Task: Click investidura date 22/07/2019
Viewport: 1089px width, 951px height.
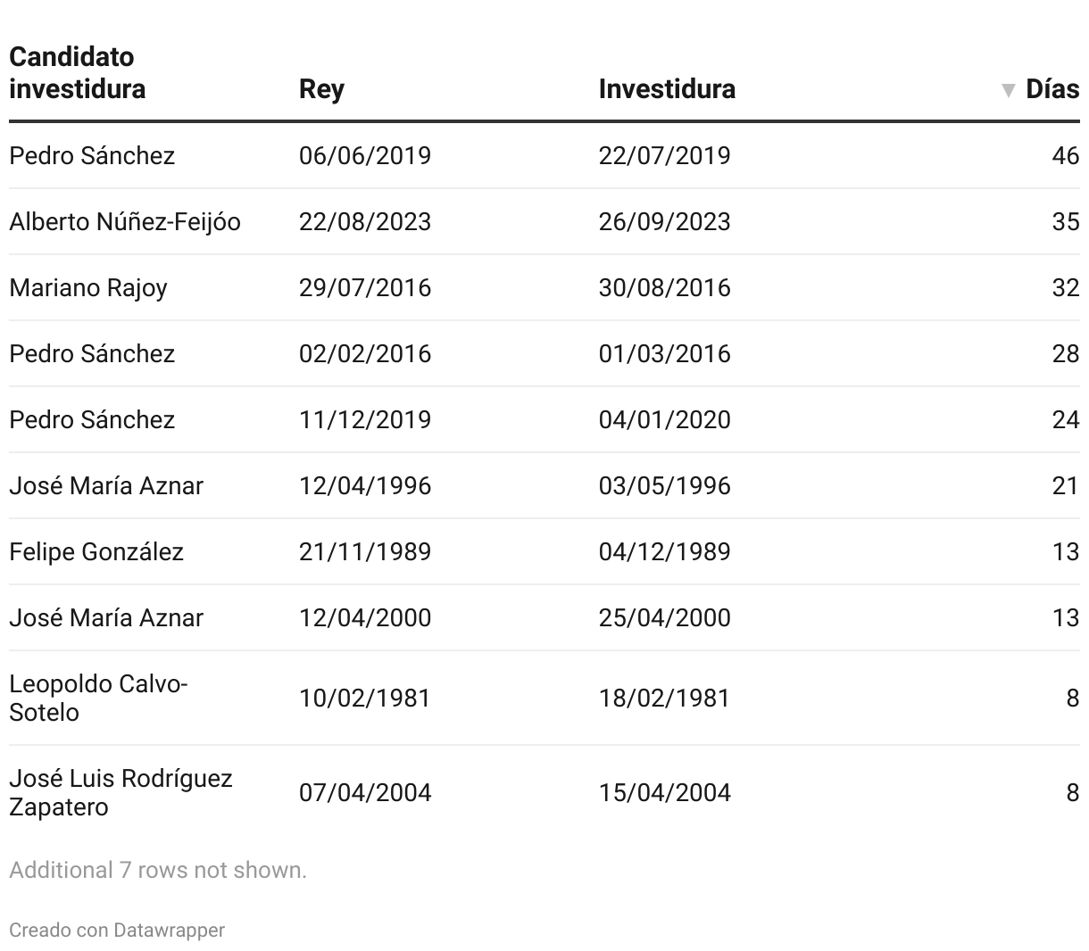Action: click(x=664, y=155)
